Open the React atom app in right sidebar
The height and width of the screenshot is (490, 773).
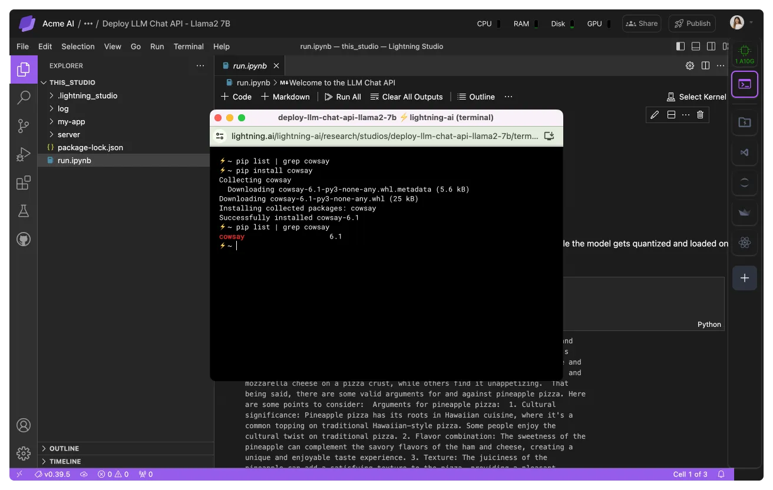pos(745,242)
